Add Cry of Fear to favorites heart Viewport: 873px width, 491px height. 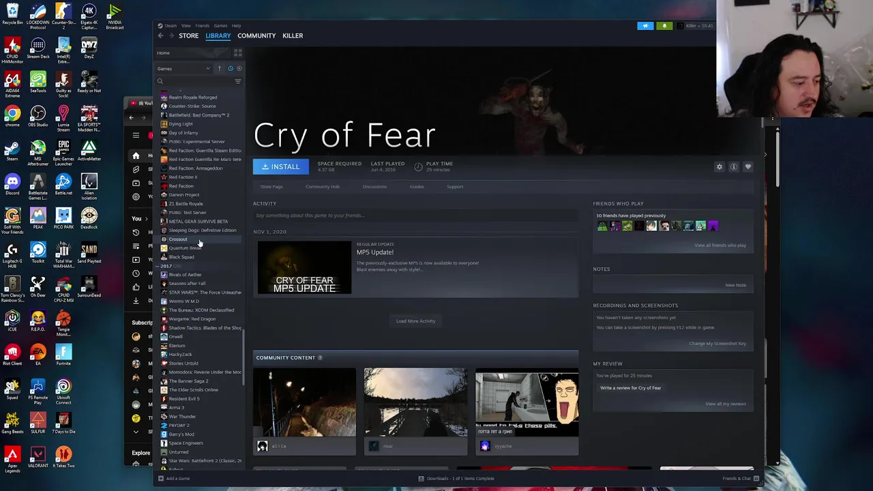748,166
